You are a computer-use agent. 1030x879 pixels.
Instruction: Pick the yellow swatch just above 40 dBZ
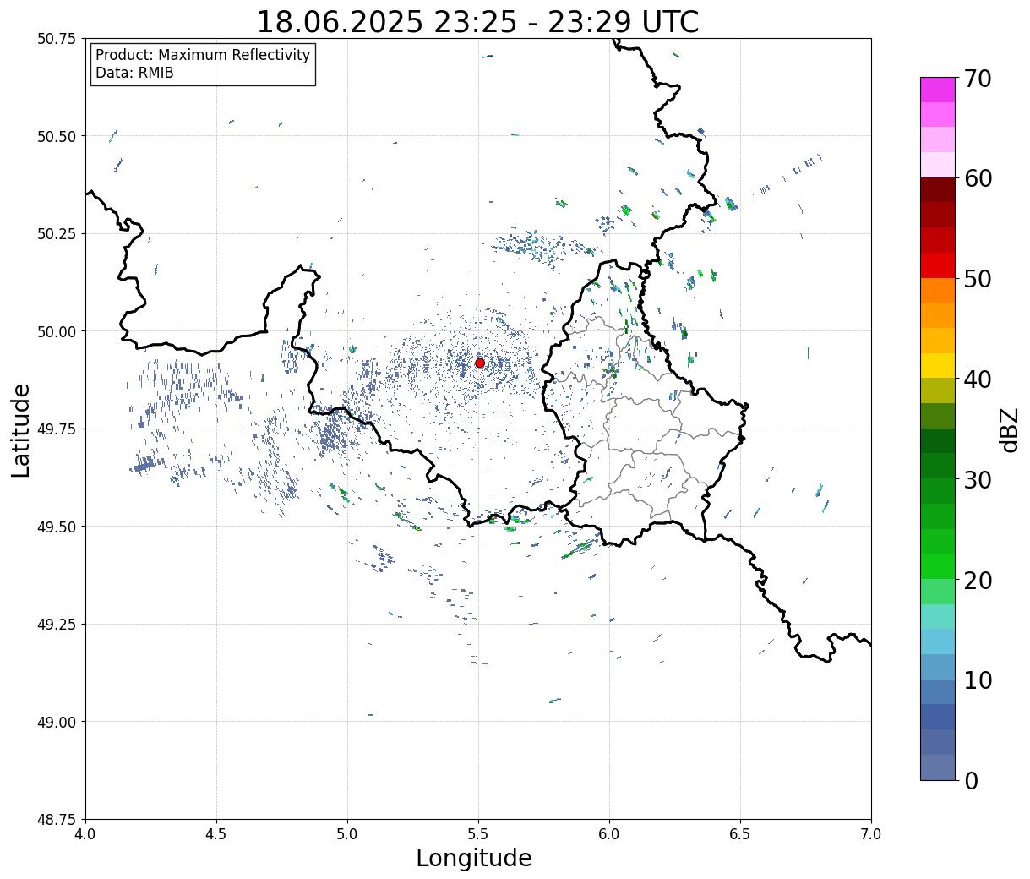point(938,366)
